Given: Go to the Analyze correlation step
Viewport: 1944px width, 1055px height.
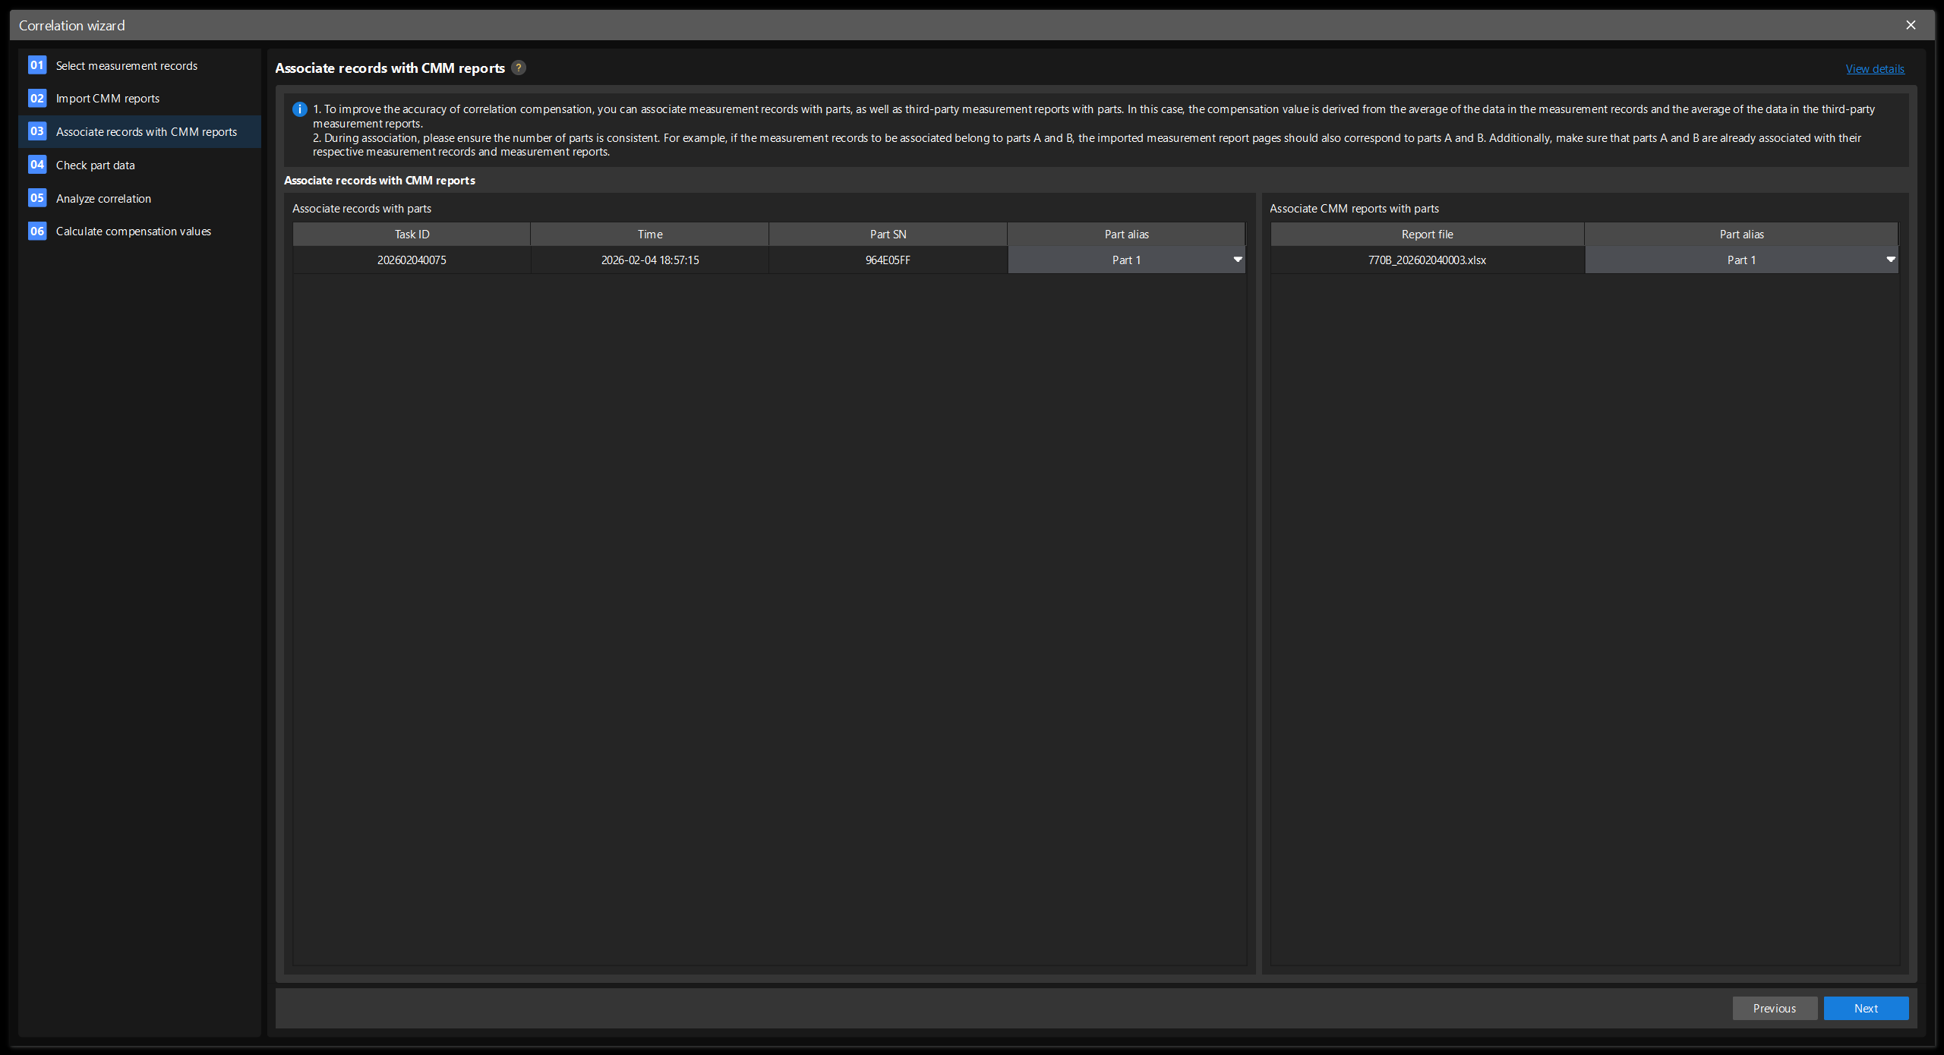Looking at the screenshot, I should [103, 198].
